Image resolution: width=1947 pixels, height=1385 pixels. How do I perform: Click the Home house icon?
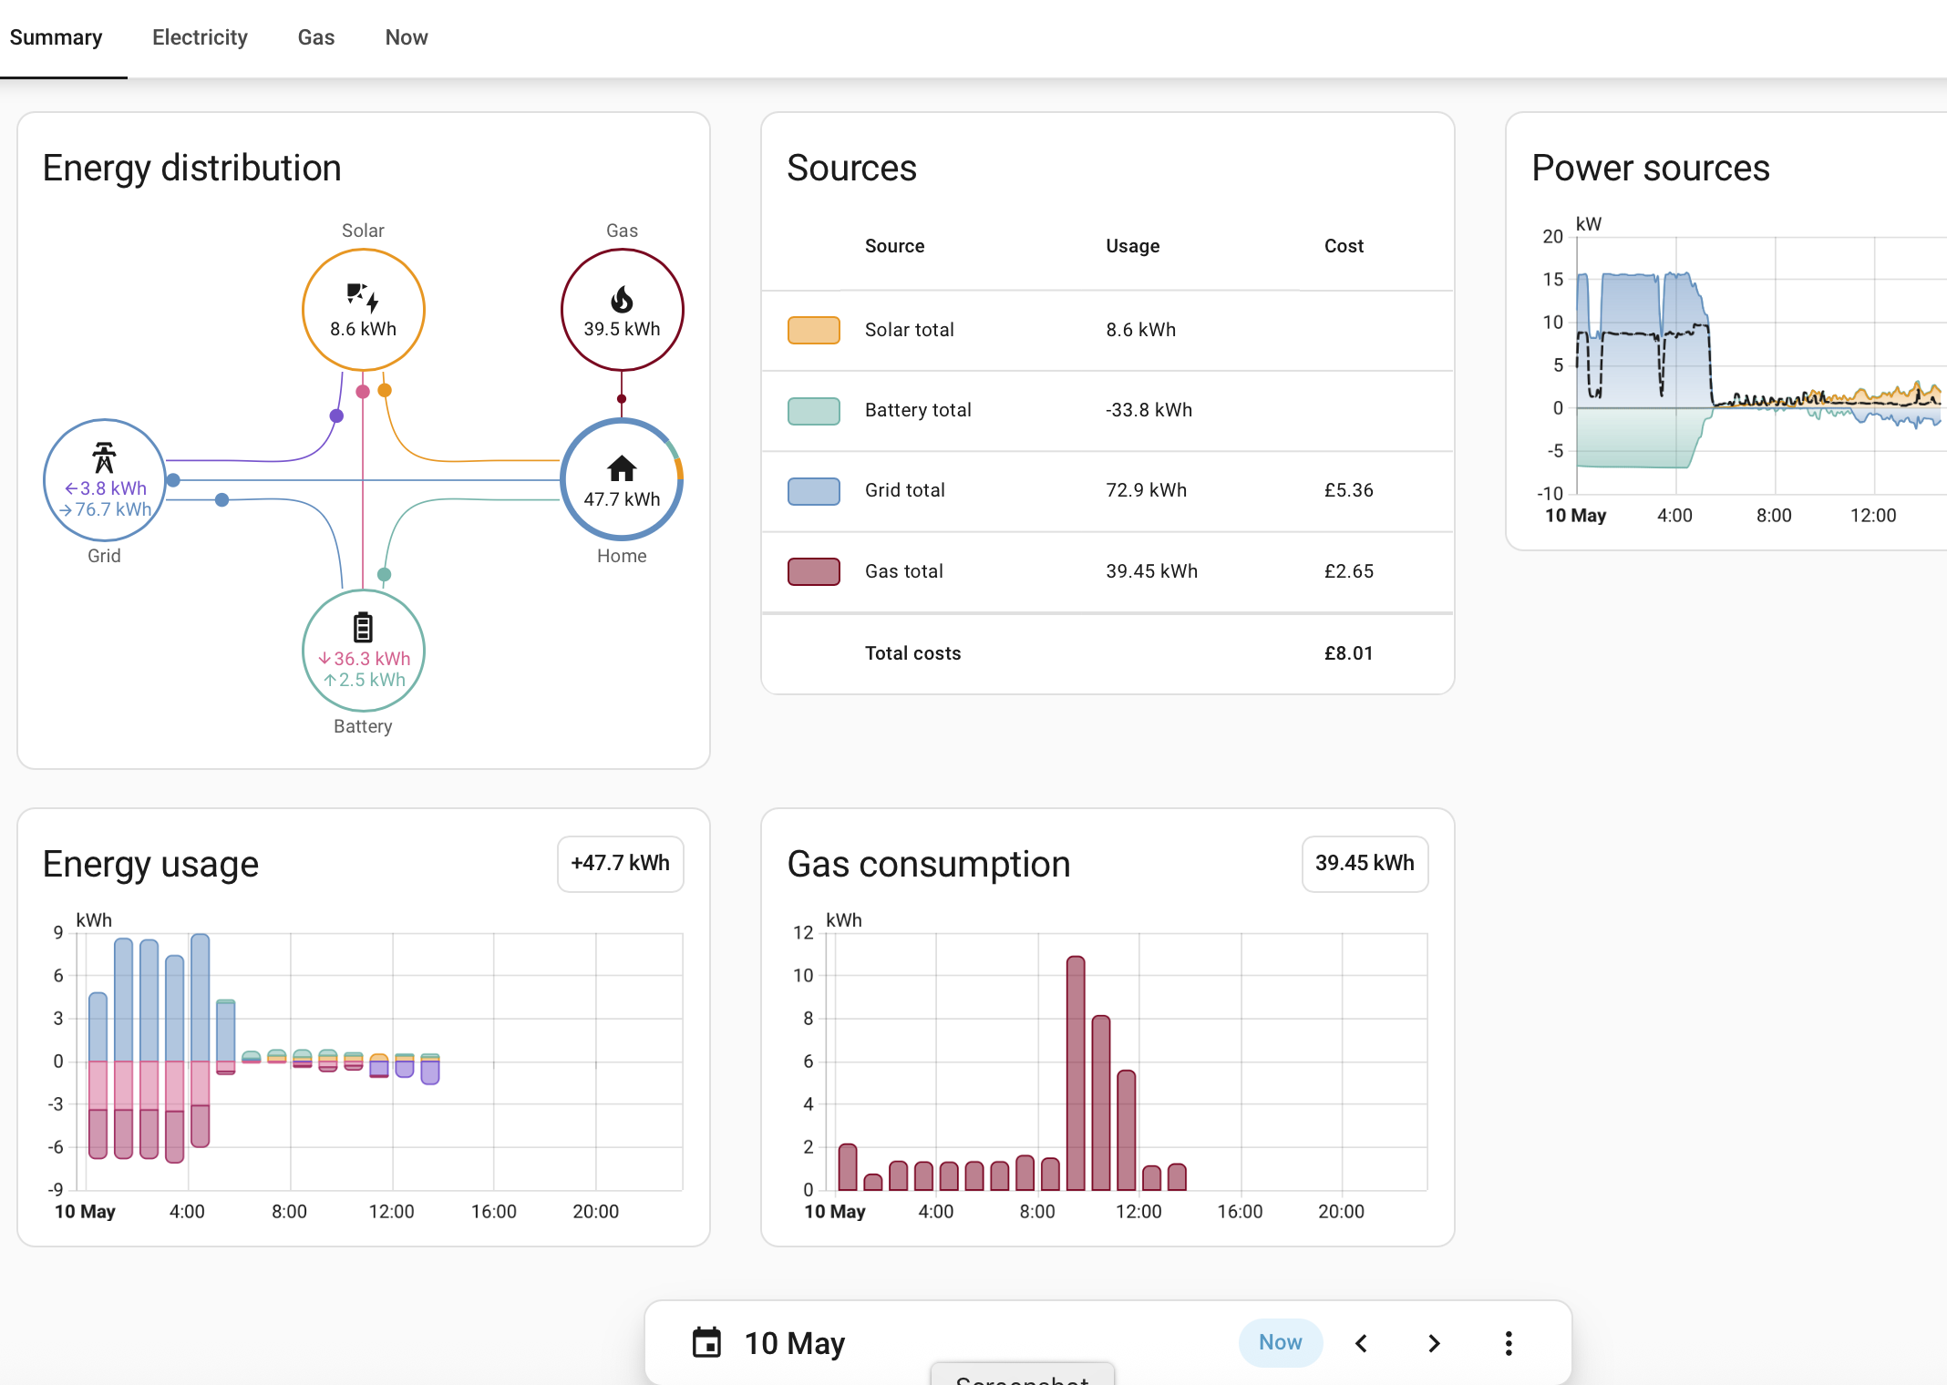[622, 468]
